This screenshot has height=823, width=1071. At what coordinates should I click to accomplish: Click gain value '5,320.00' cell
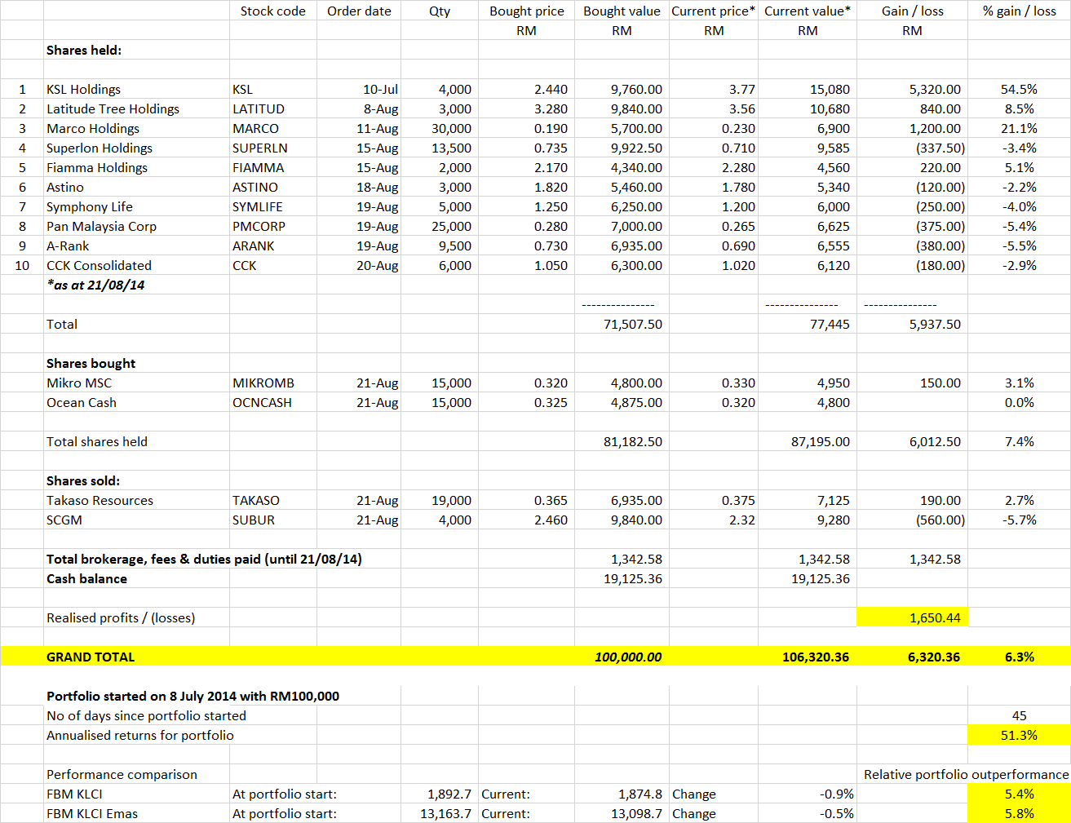coord(912,89)
